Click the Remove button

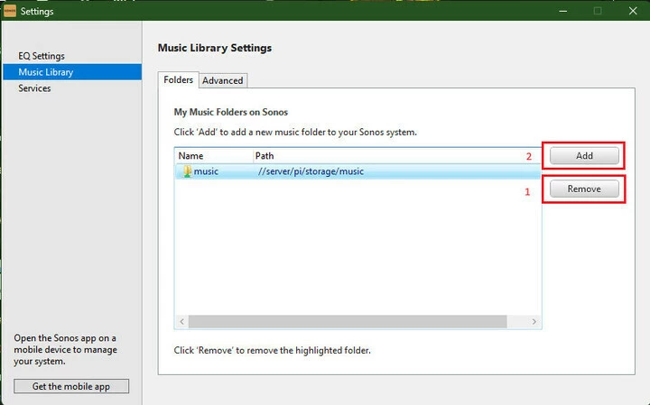pos(584,189)
